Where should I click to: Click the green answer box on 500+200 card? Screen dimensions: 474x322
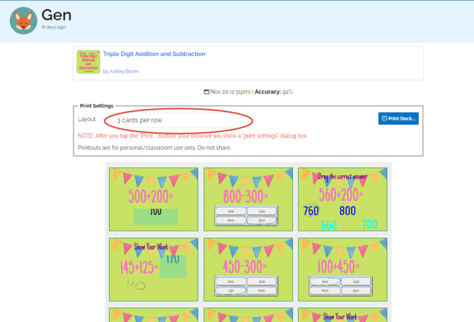coord(156,217)
